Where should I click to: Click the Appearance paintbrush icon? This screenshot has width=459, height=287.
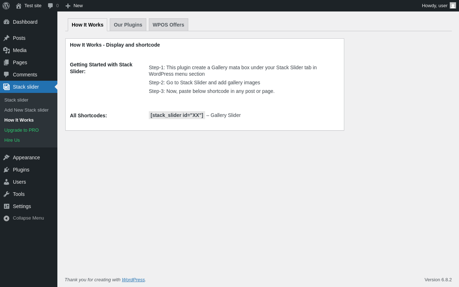(x=6, y=157)
